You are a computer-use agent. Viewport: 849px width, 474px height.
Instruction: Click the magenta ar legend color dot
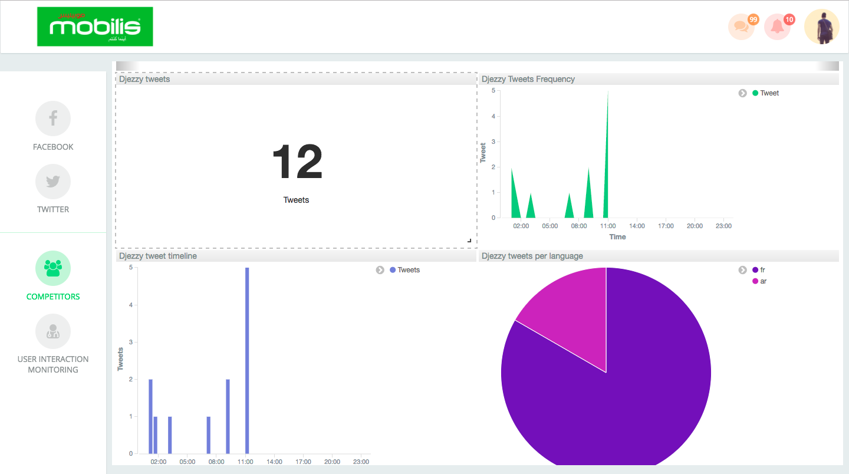(x=755, y=281)
